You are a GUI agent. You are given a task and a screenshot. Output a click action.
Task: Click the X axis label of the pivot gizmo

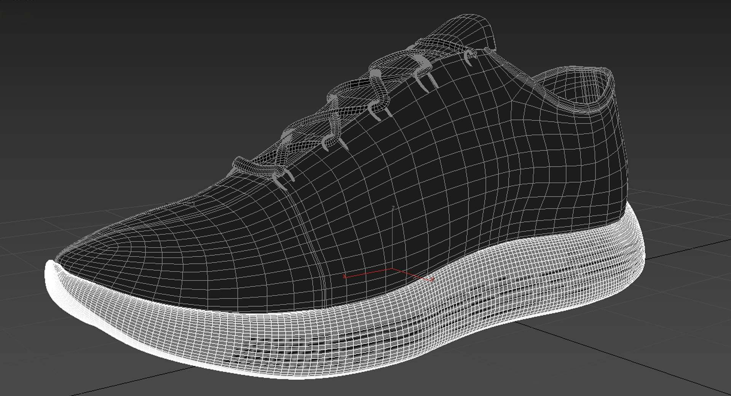click(345, 276)
